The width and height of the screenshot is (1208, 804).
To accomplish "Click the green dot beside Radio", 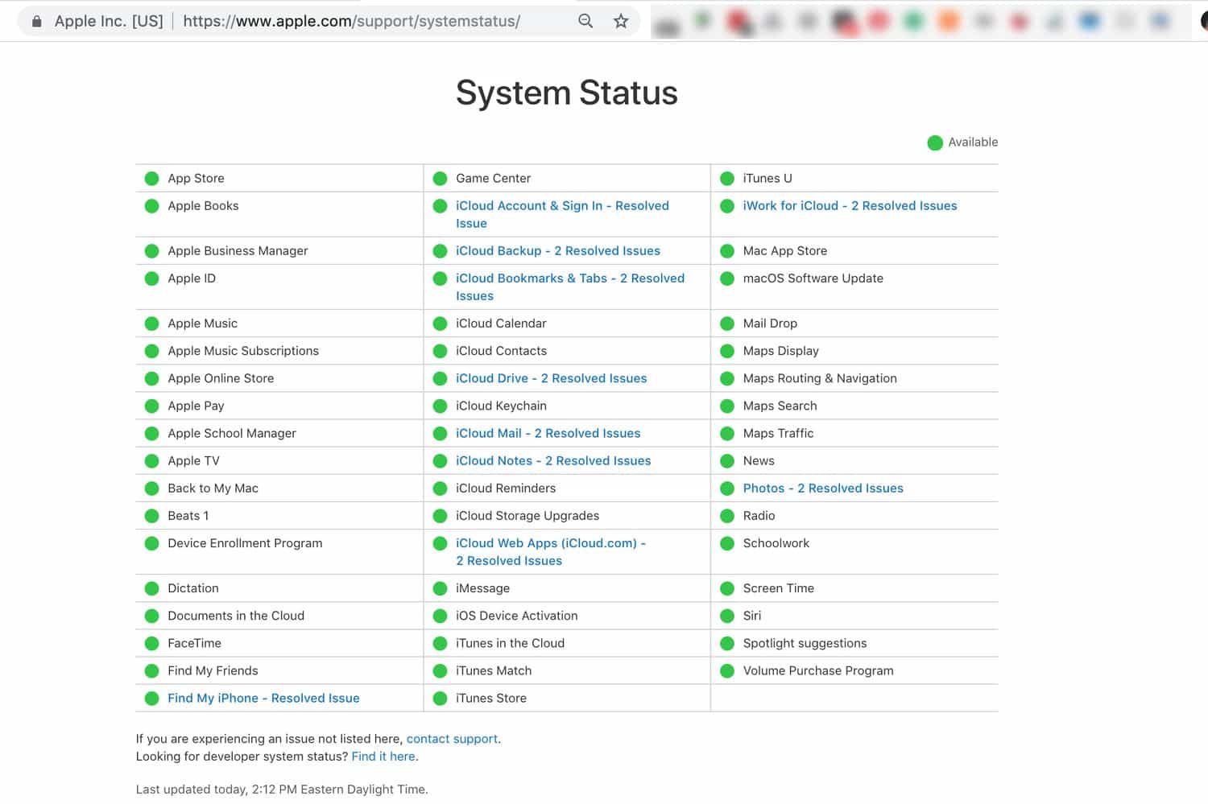I will click(727, 516).
